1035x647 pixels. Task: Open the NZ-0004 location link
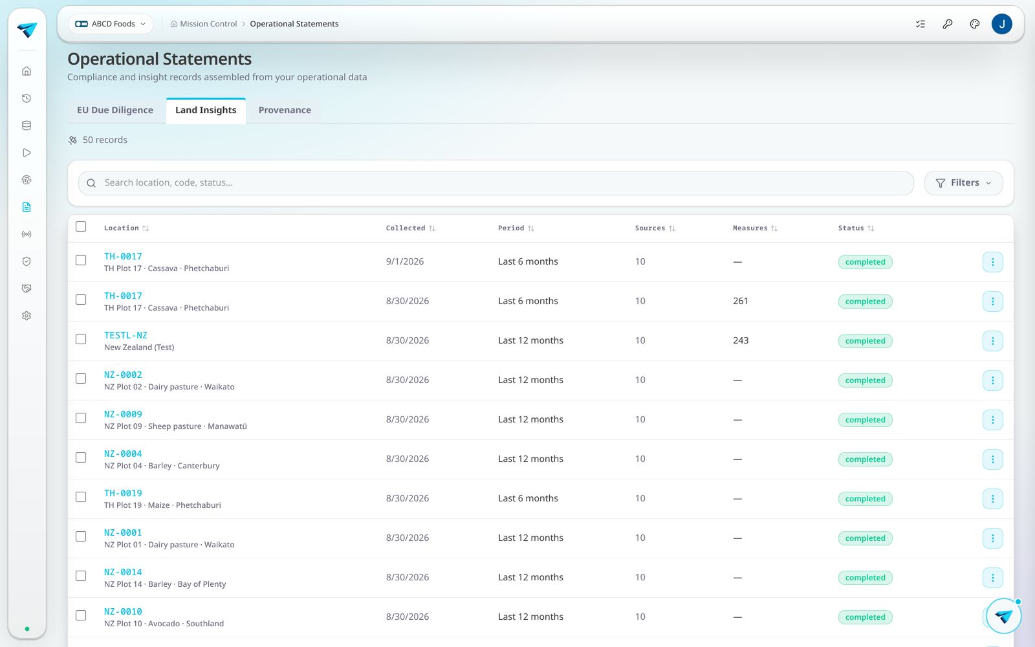click(x=123, y=454)
